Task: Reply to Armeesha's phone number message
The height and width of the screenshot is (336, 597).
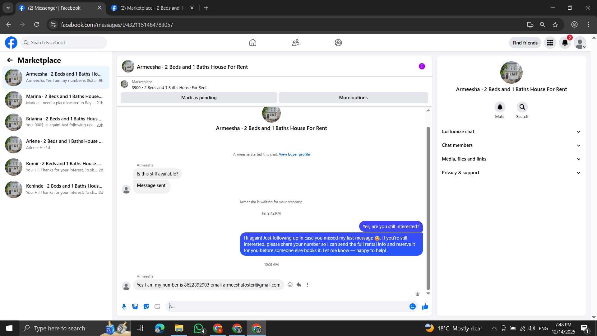Action: coord(299,285)
